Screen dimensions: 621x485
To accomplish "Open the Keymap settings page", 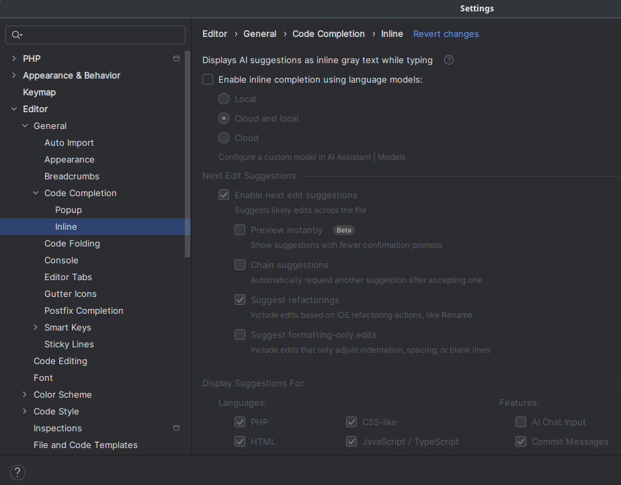I will 39,92.
